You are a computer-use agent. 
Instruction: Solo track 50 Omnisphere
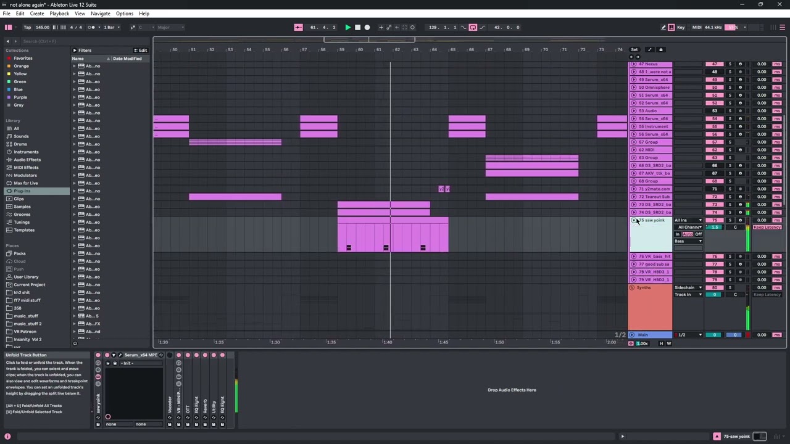click(730, 88)
